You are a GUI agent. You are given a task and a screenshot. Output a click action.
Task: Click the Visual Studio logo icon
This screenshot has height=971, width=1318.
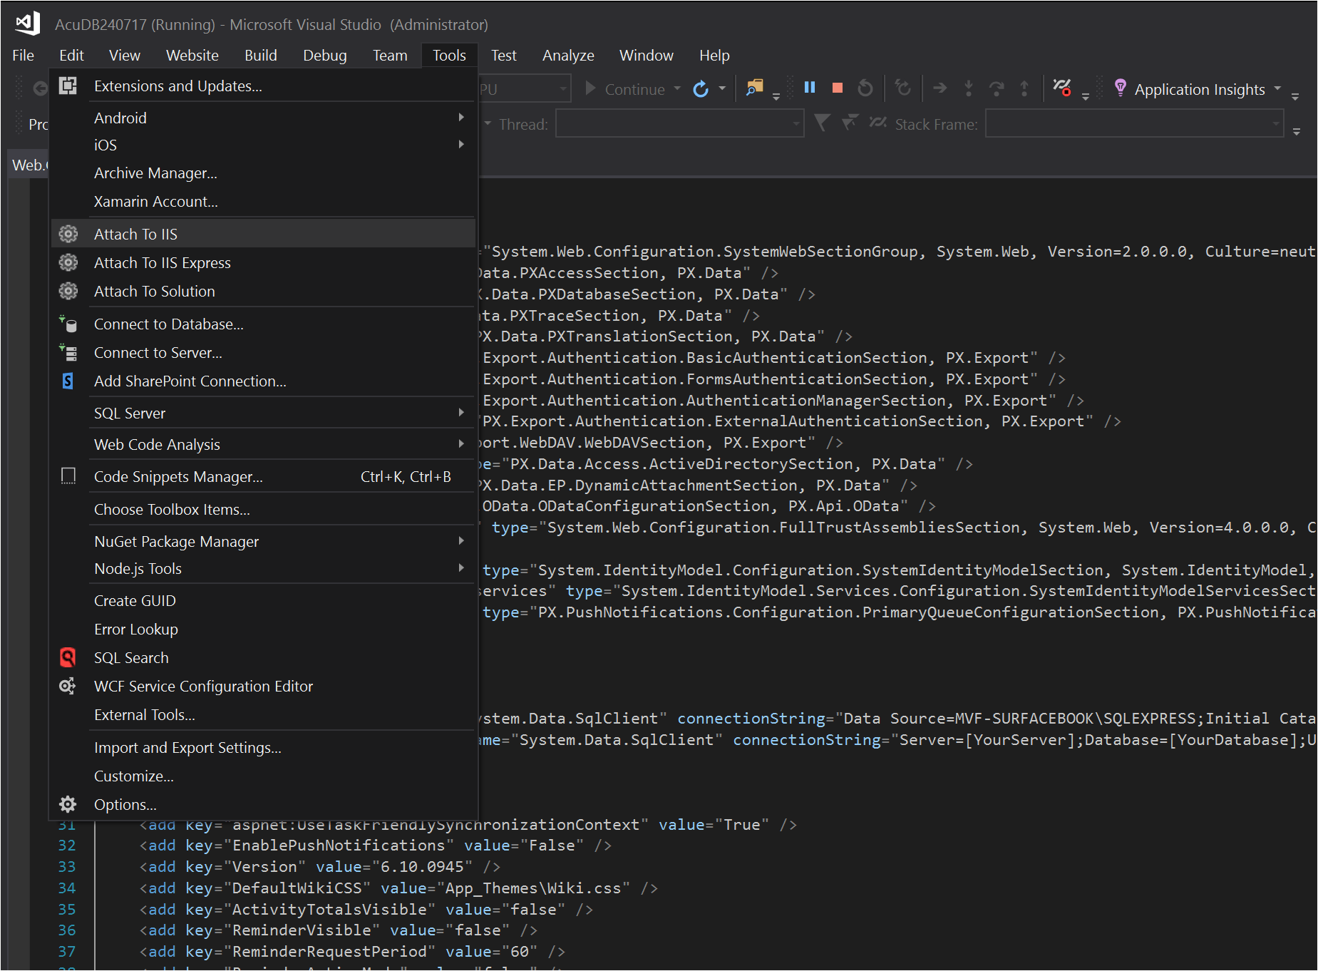pyautogui.click(x=27, y=24)
